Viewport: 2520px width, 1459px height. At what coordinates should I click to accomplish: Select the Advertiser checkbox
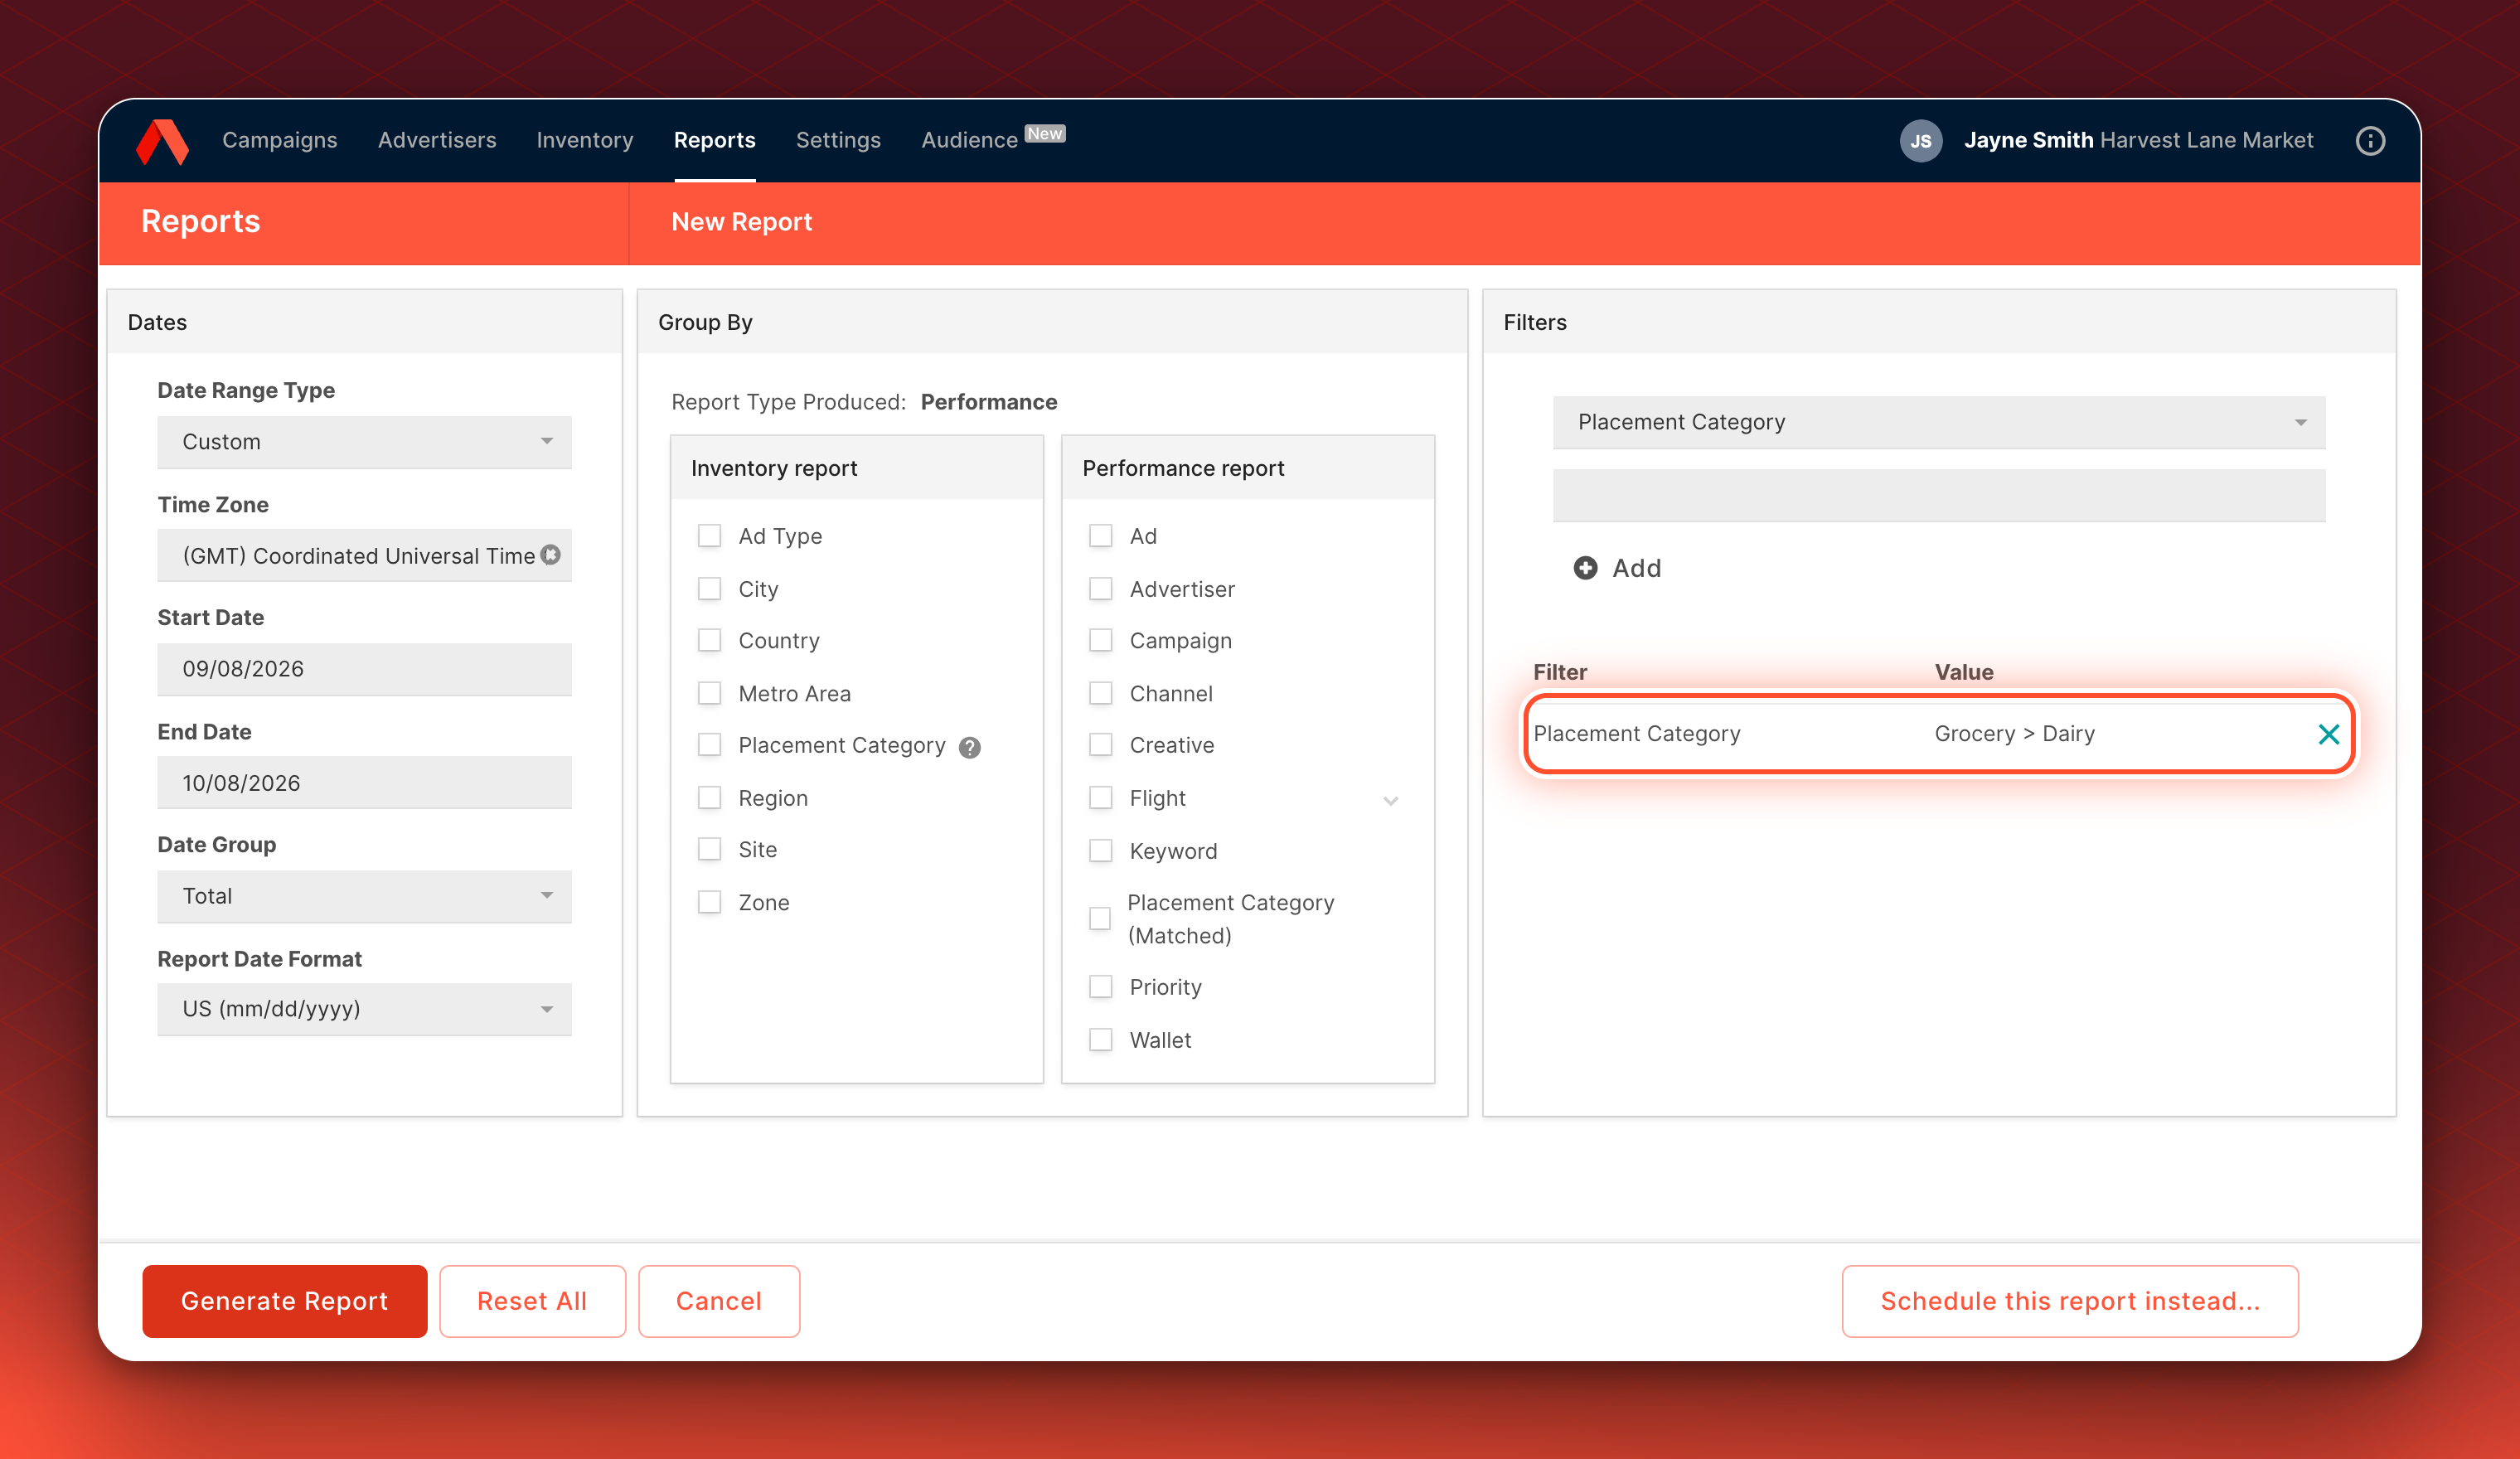(x=1100, y=589)
